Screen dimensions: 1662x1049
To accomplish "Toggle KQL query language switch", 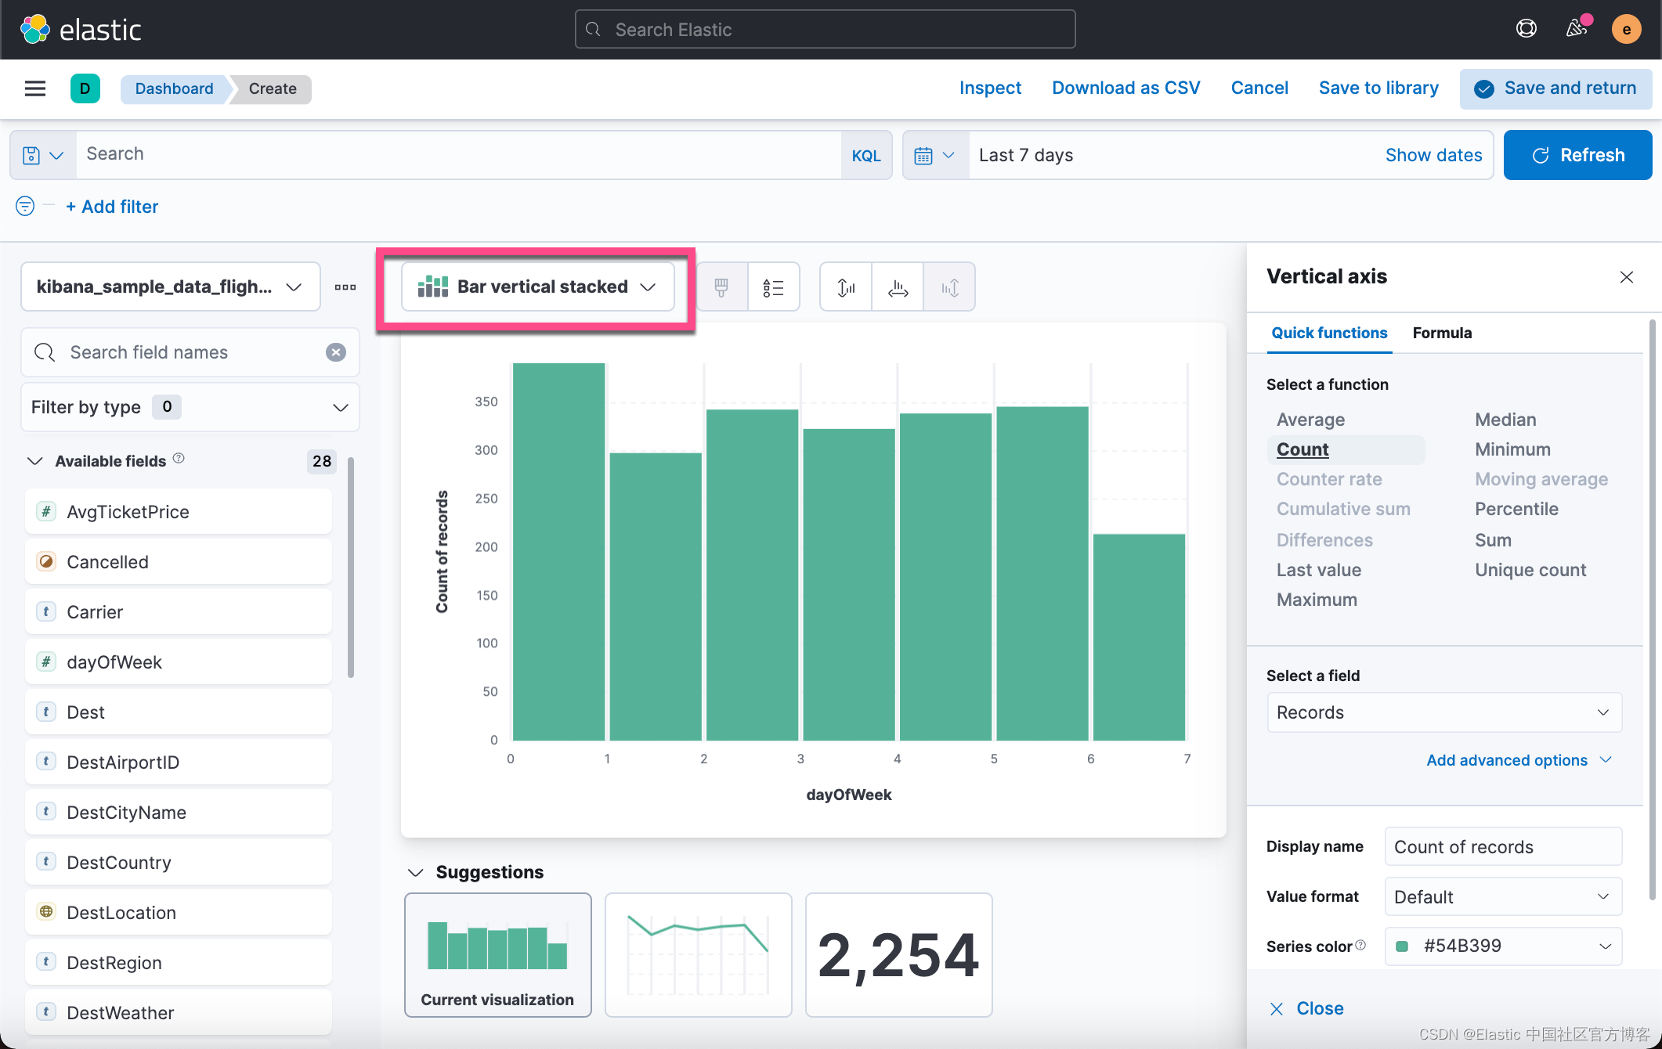I will [866, 155].
